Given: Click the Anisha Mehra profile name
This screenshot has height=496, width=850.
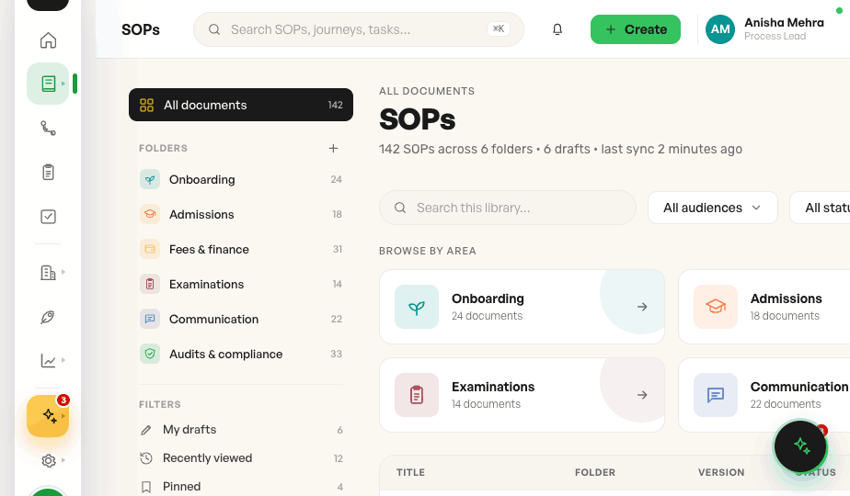Looking at the screenshot, I should (784, 23).
